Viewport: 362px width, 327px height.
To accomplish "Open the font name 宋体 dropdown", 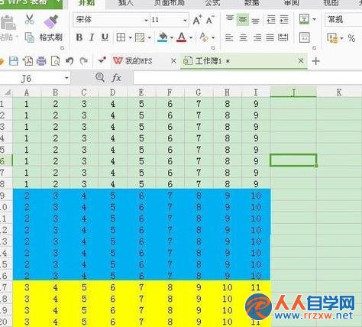I will 147,20.
